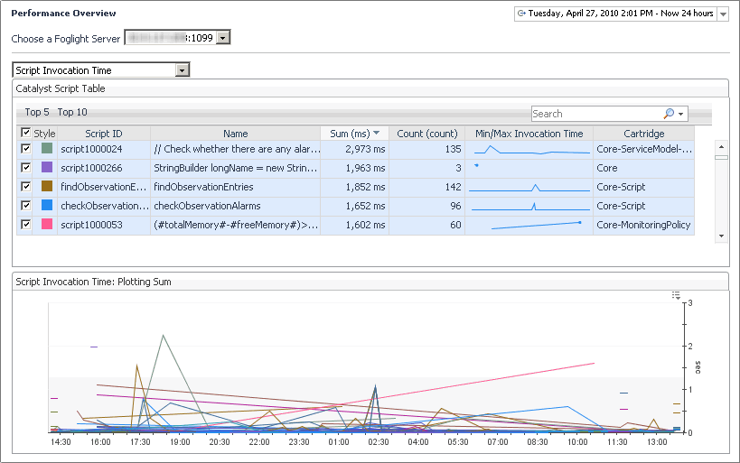This screenshot has height=463, width=740.
Task: Open the chart legend options icon
Action: tap(676, 295)
